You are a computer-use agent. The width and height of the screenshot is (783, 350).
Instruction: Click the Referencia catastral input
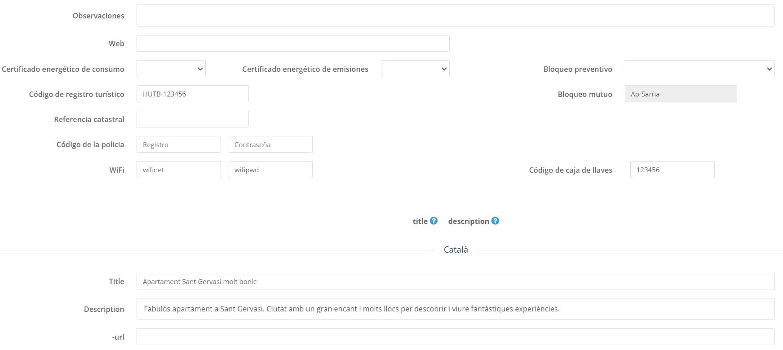coord(192,119)
